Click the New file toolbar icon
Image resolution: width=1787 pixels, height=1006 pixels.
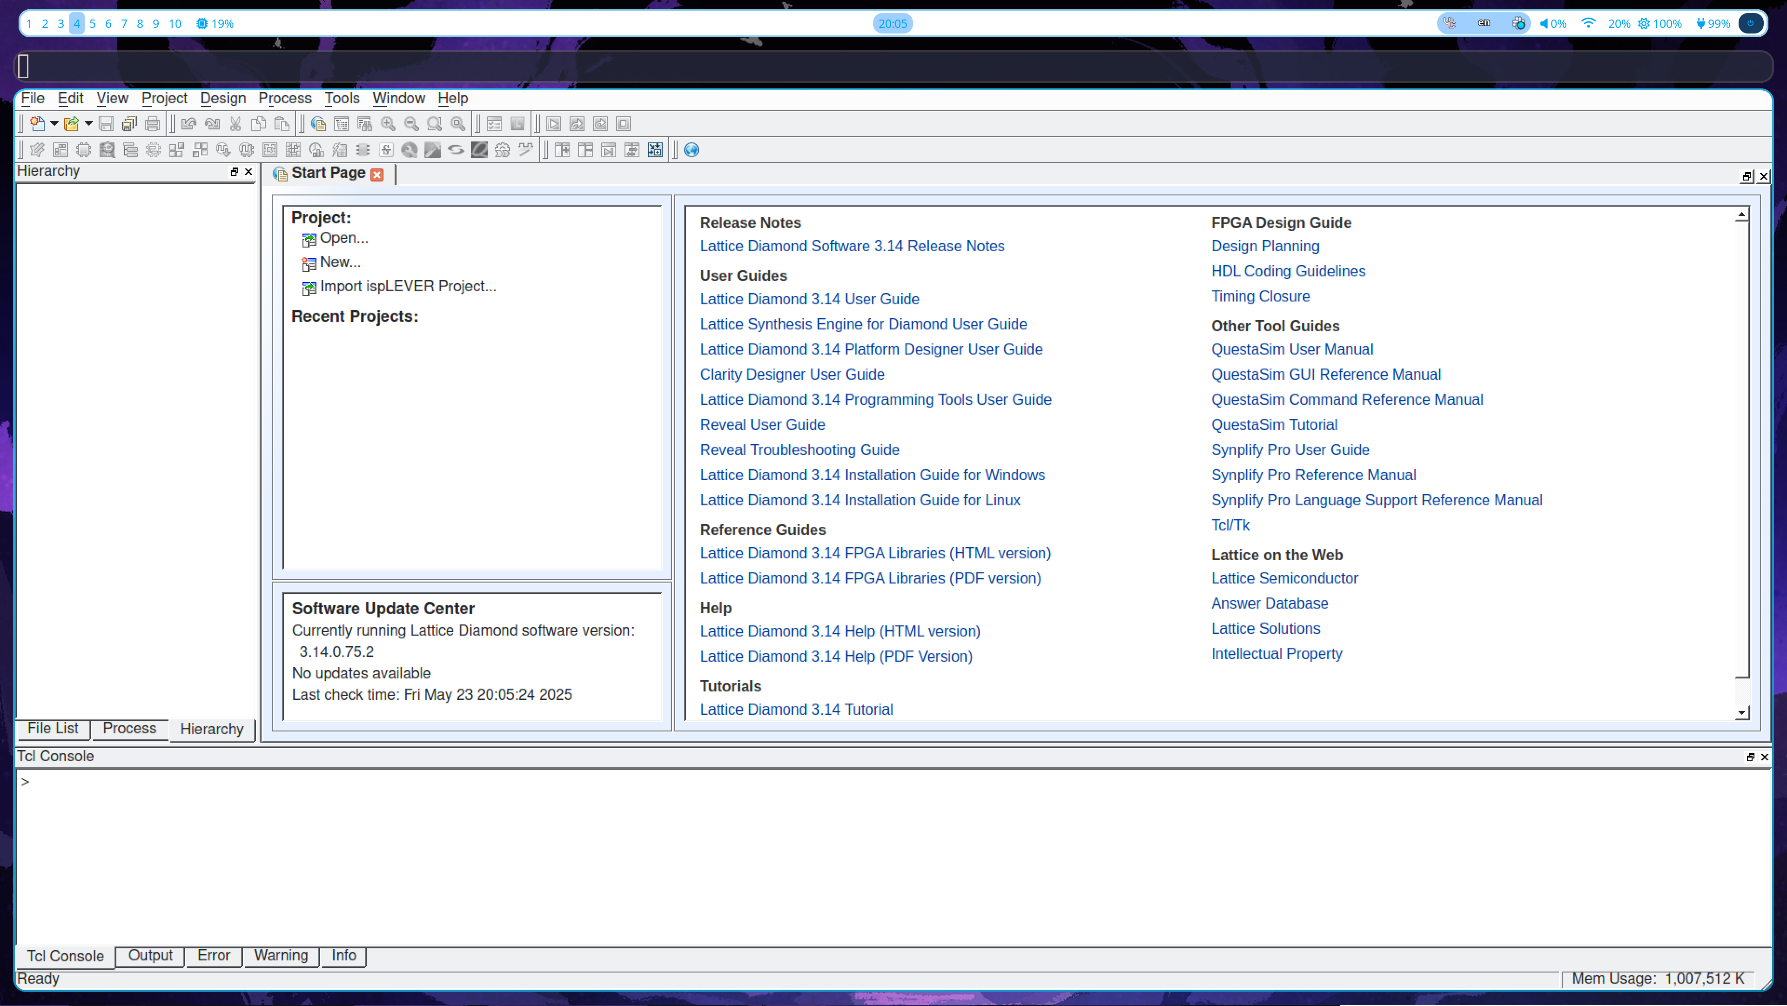click(x=37, y=124)
